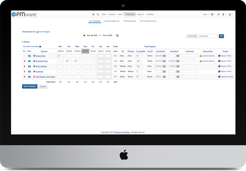Click Comments field for Place & Route

(x=190, y=66)
